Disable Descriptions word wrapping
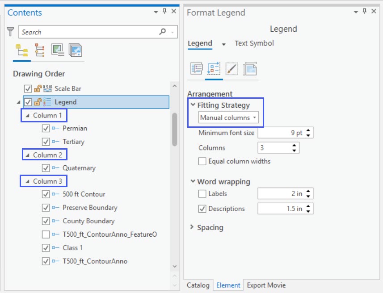 click(202, 209)
